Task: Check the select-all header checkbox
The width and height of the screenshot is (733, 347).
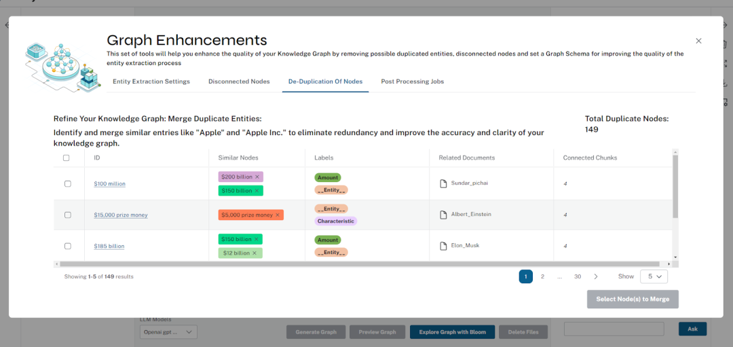Action: tap(67, 158)
